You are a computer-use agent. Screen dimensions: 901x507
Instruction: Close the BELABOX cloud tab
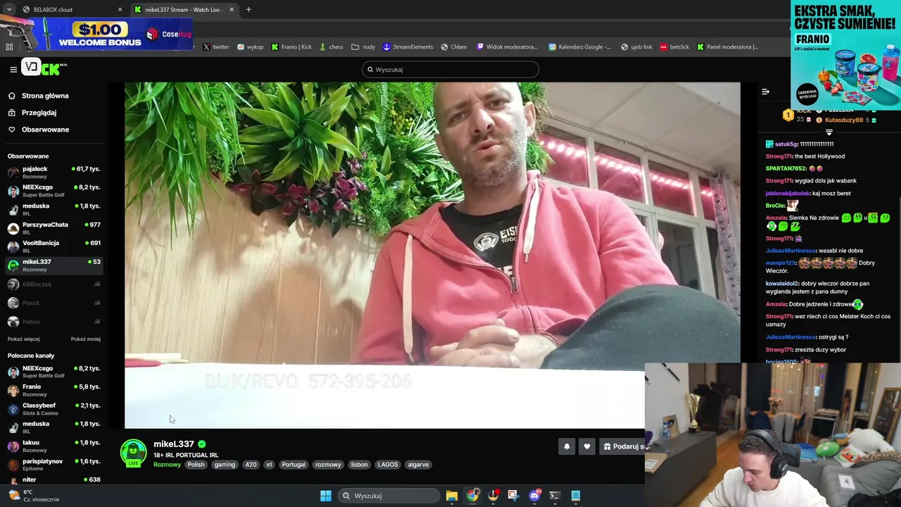click(120, 10)
